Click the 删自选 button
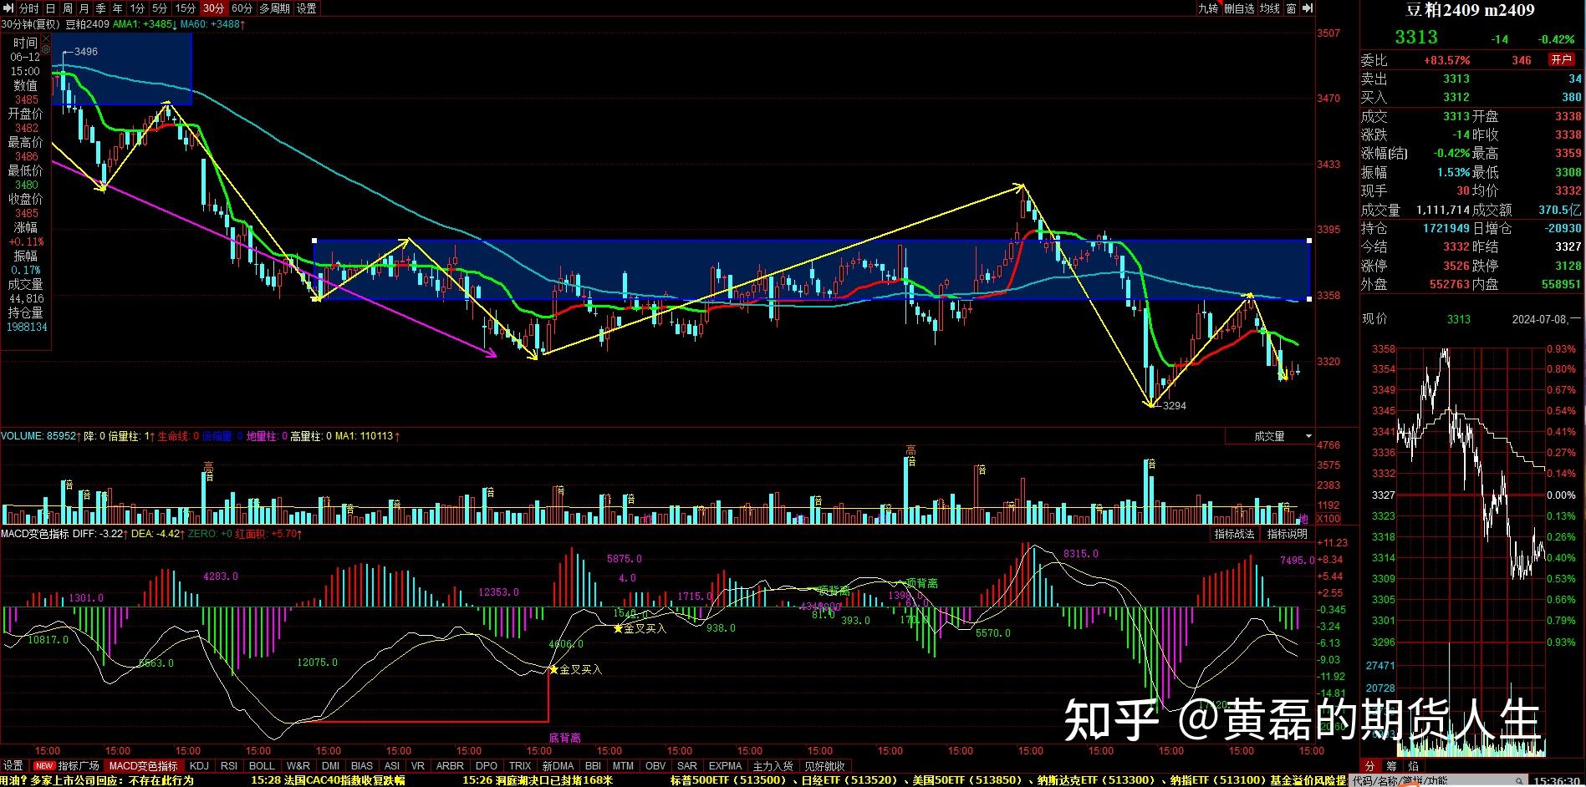This screenshot has width=1586, height=787. (x=1240, y=8)
